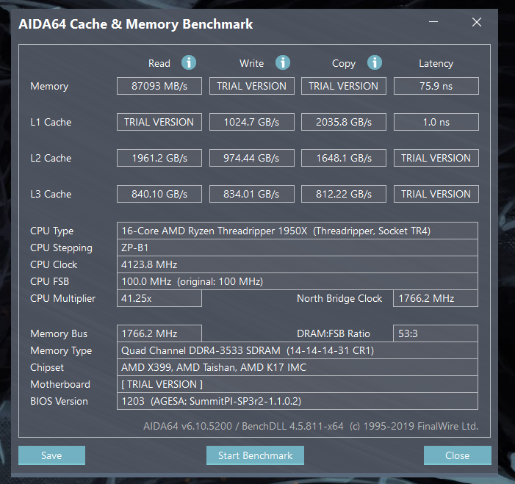Click the CPU FSB 100.0 MHz field

(x=298, y=281)
